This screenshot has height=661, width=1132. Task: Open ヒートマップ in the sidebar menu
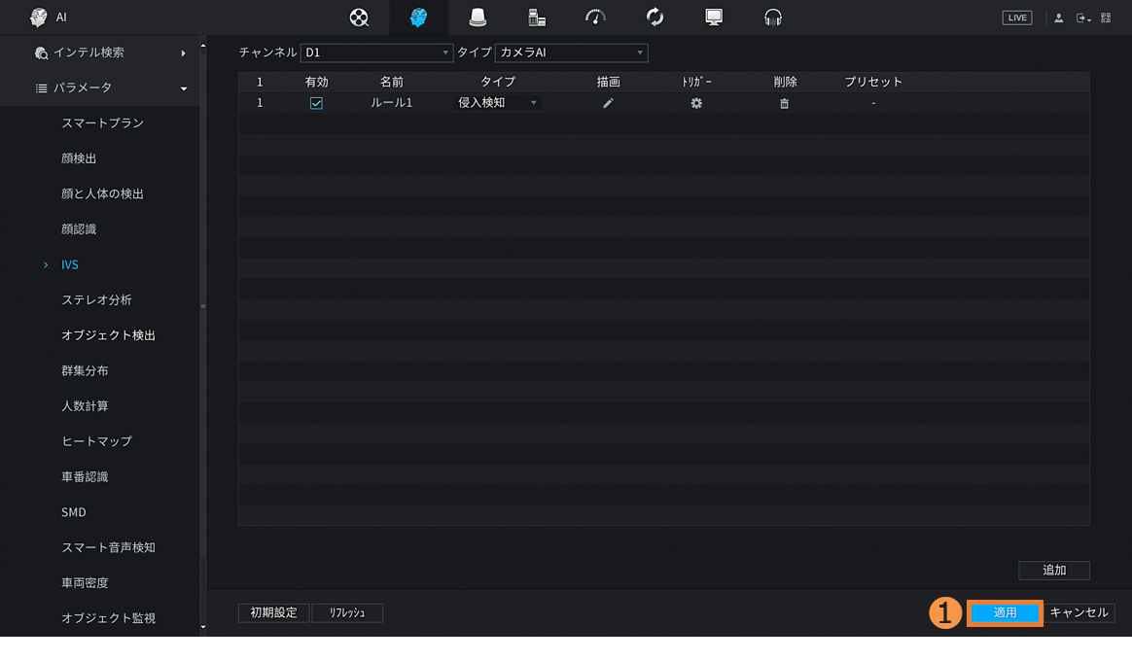pos(96,441)
